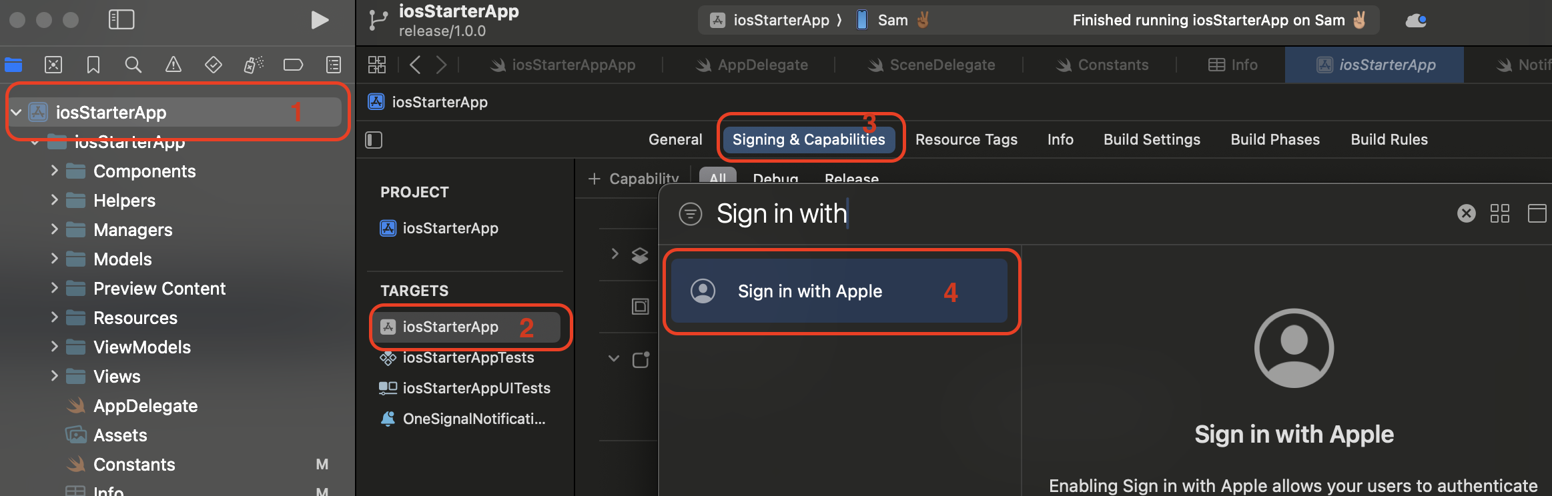Switch to the Constants editor tab
Image resolution: width=1552 pixels, height=496 pixels.
1102,65
